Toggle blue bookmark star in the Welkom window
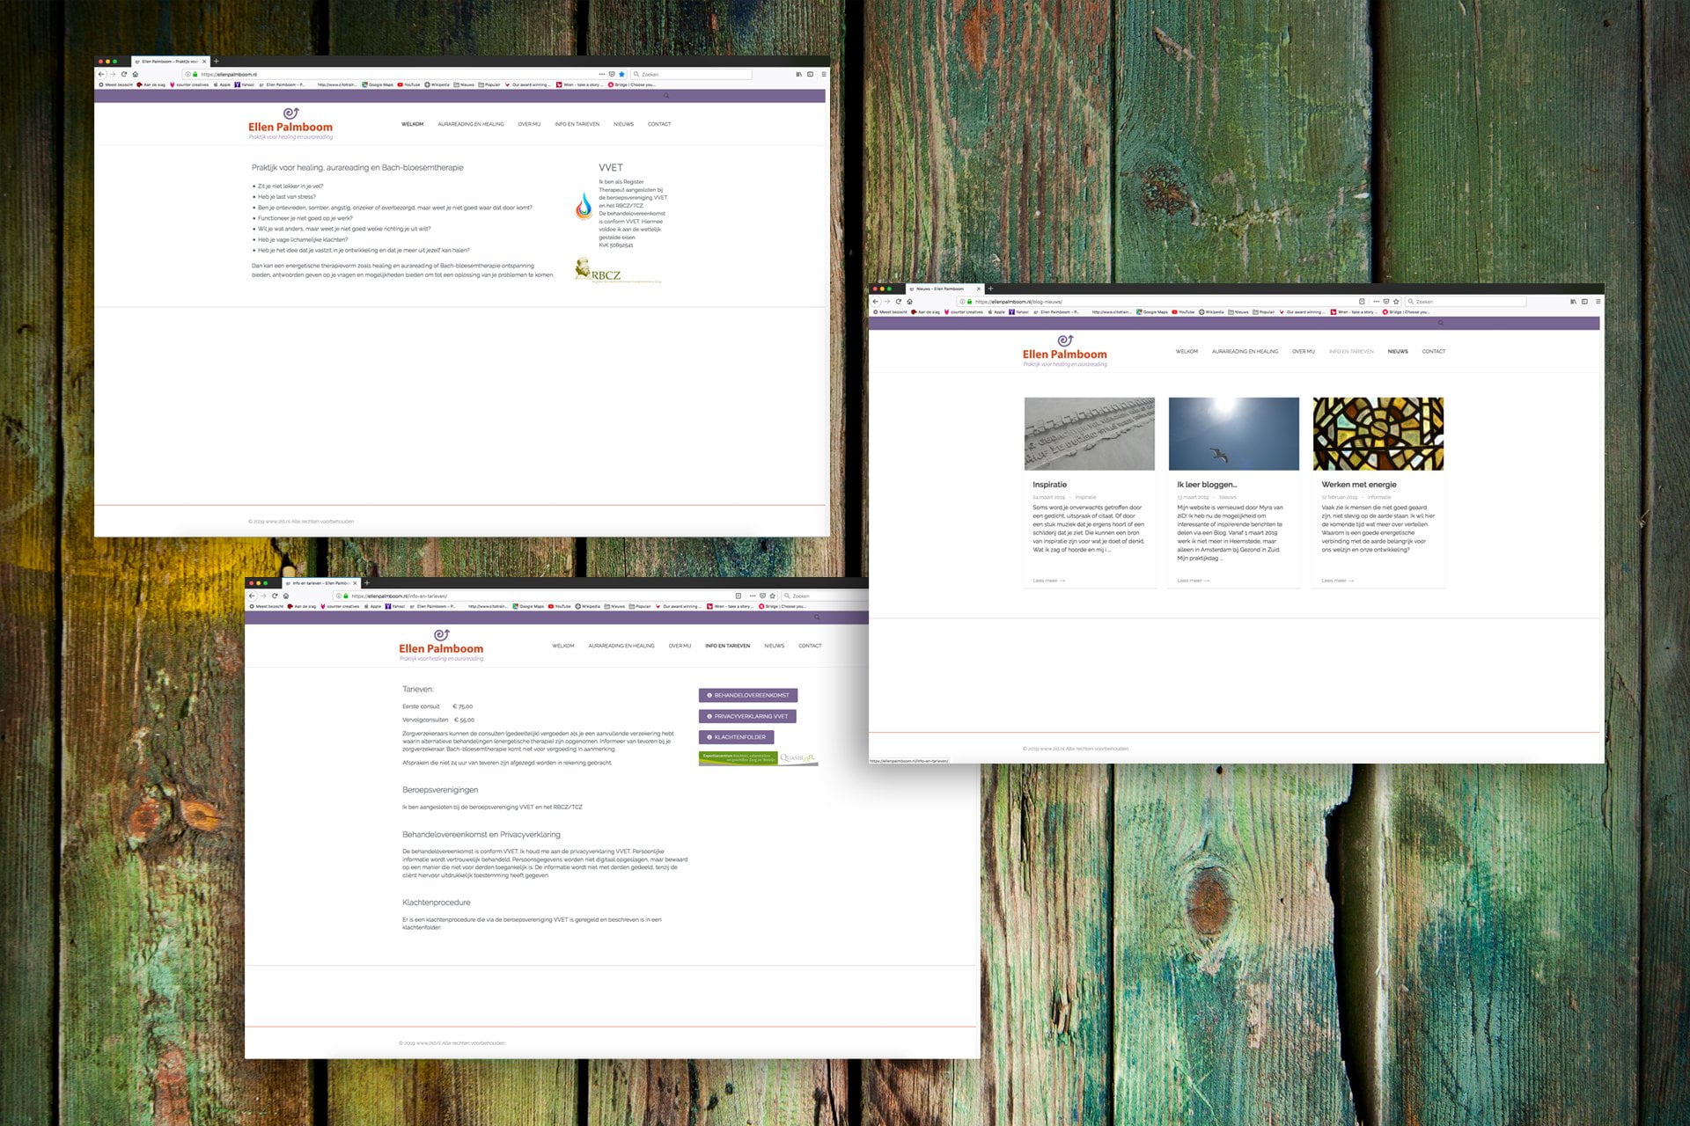 coord(621,75)
